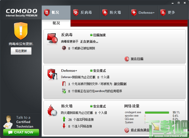189x138 pixels.
Task: Click the cmdagent.exe network traffic bar
Action: [x=157, y=112]
